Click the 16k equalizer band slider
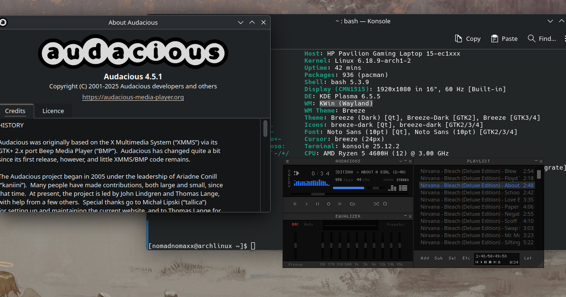The height and width of the screenshot is (297, 566). [400, 246]
